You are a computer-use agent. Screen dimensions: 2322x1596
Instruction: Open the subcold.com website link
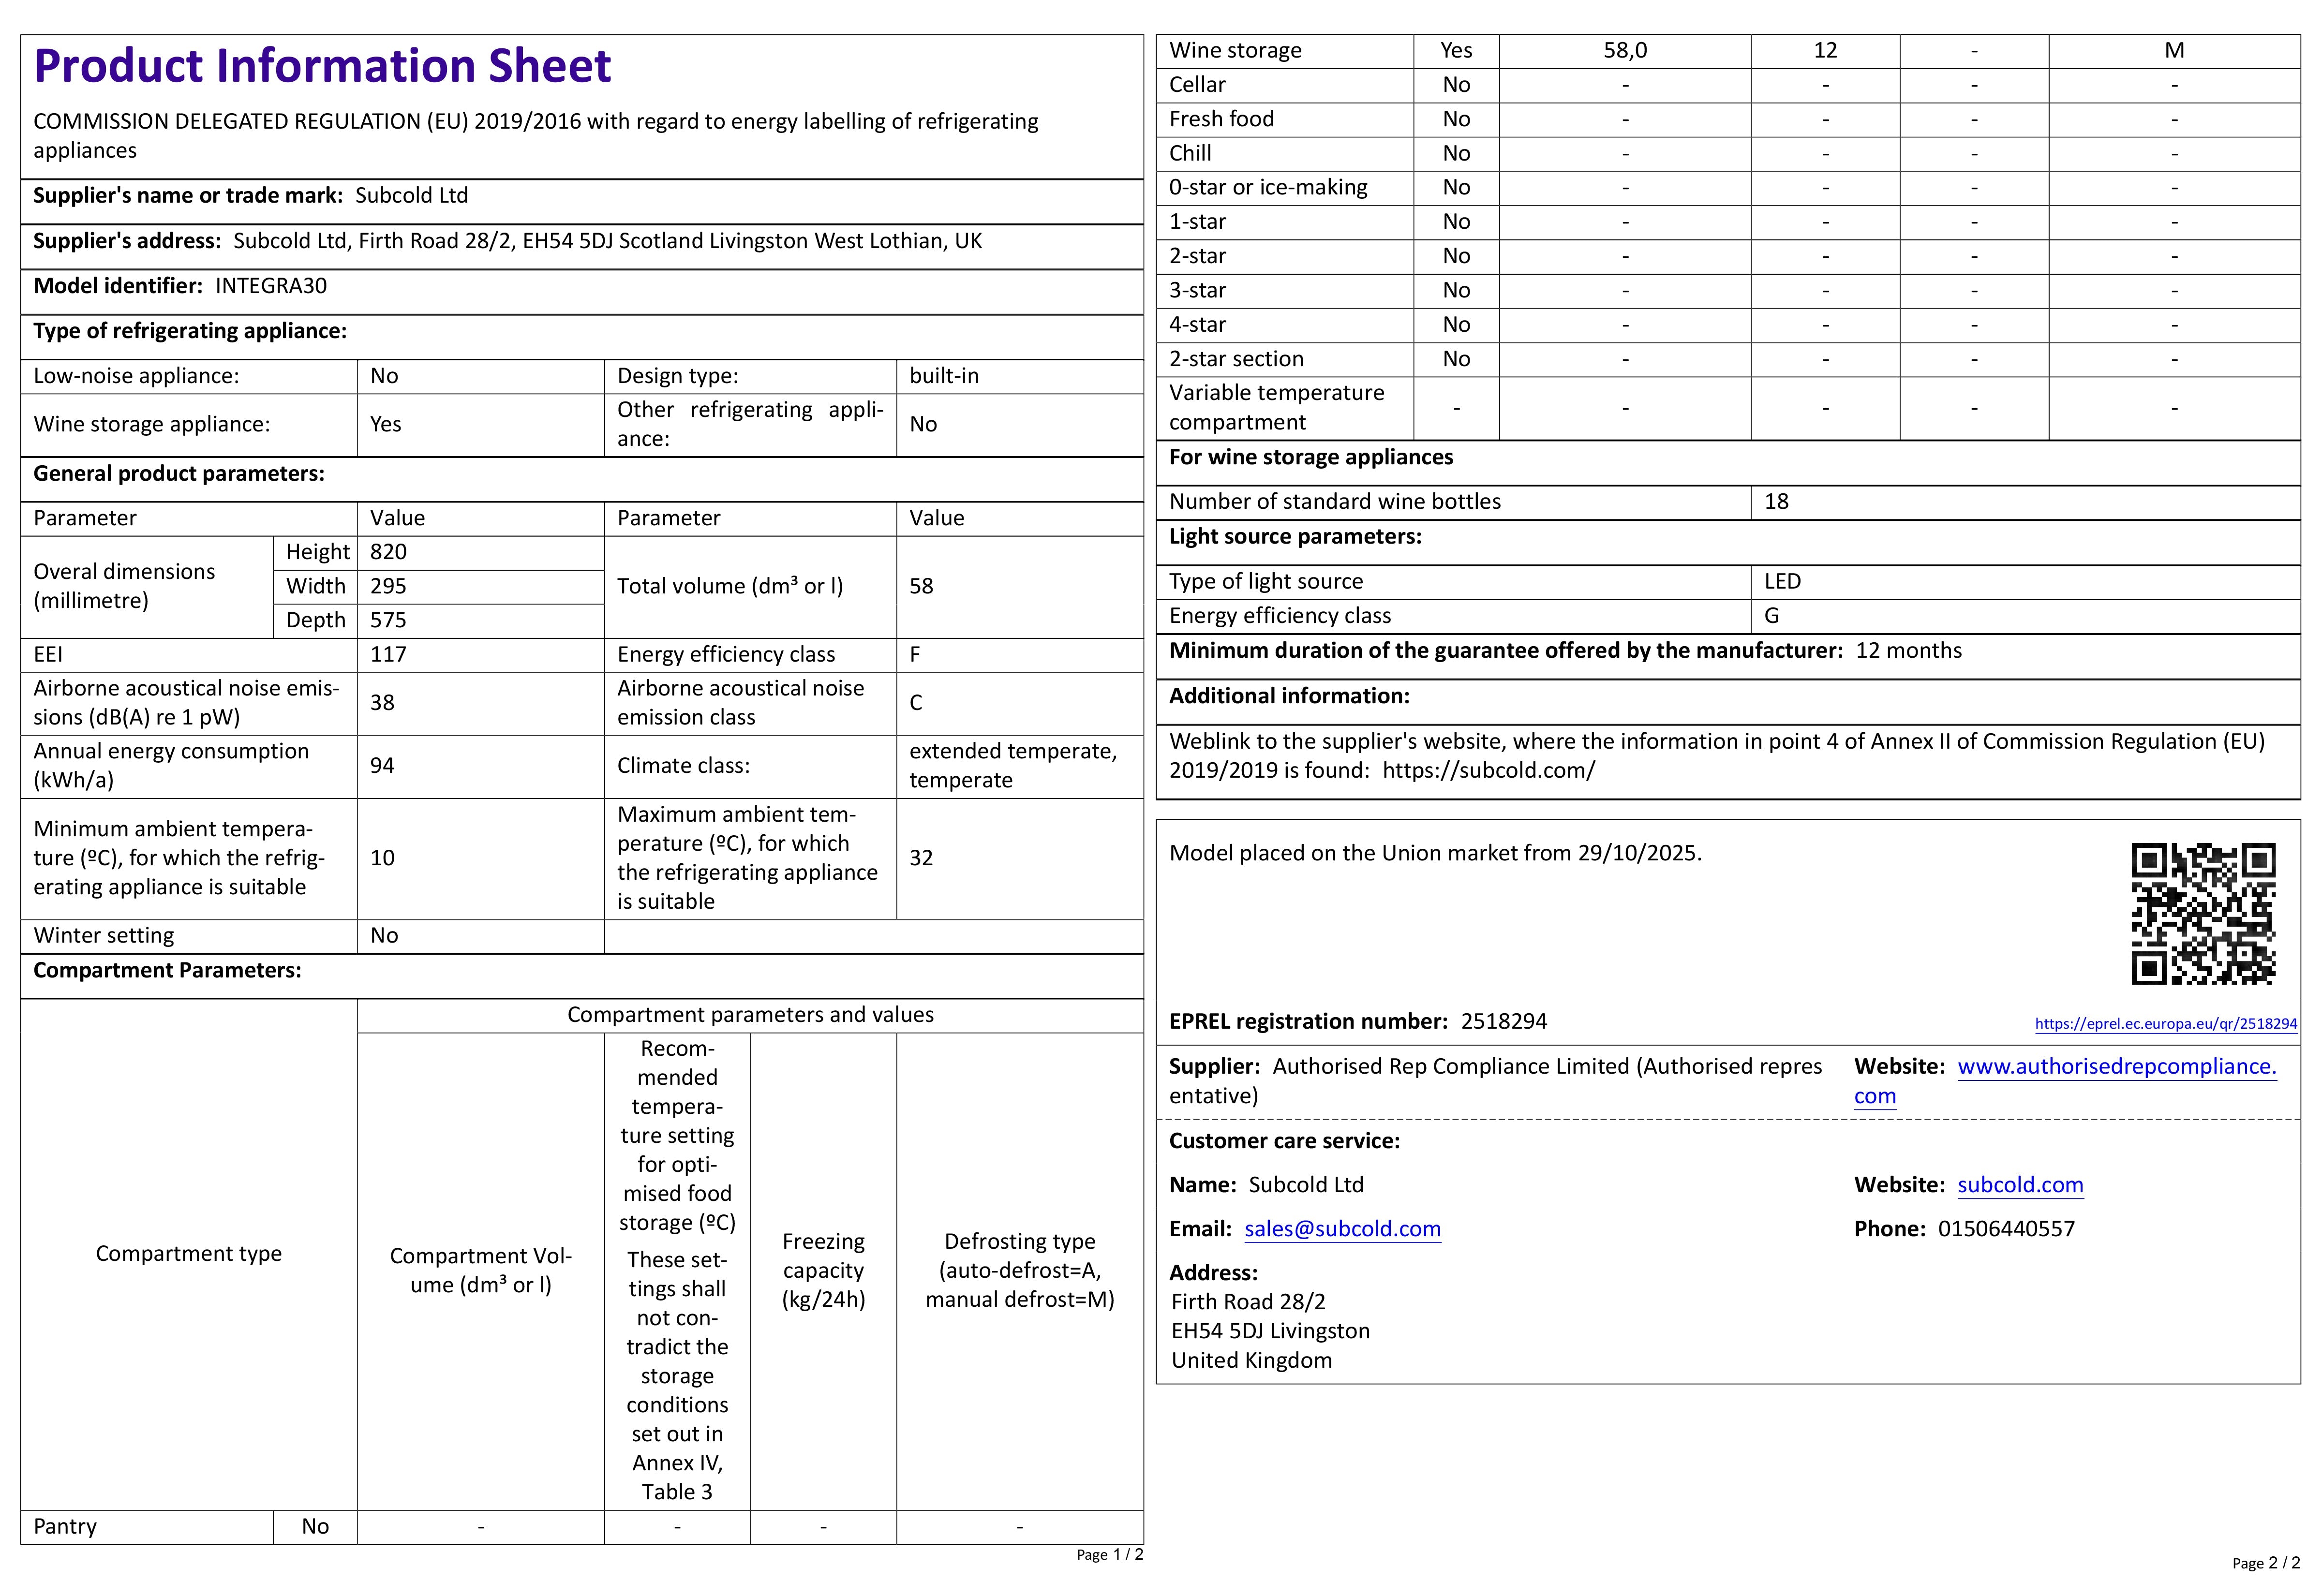2020,1185
